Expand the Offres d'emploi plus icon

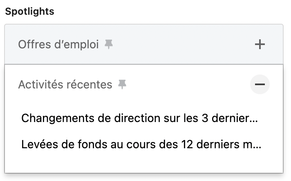(x=260, y=44)
